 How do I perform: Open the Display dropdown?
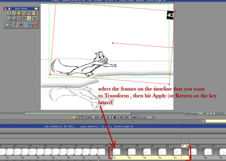198,114
